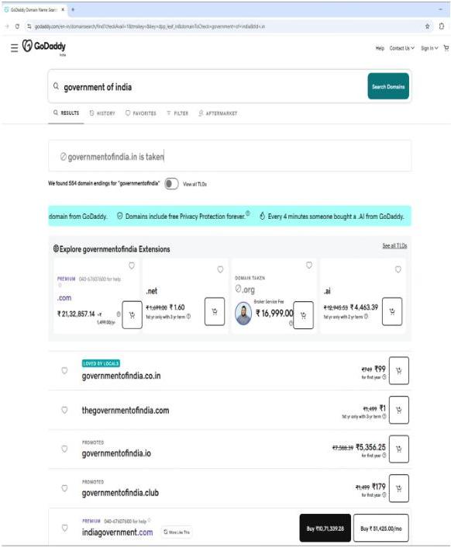Add the .net extension to cart
This screenshot has height=548, width=451.
215,311
